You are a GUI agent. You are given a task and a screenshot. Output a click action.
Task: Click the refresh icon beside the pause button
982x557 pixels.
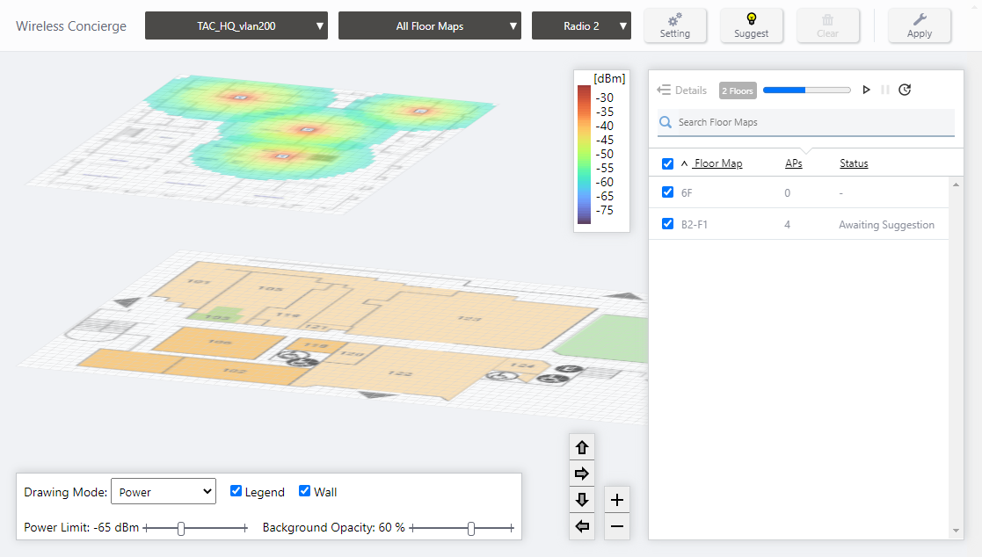click(904, 90)
